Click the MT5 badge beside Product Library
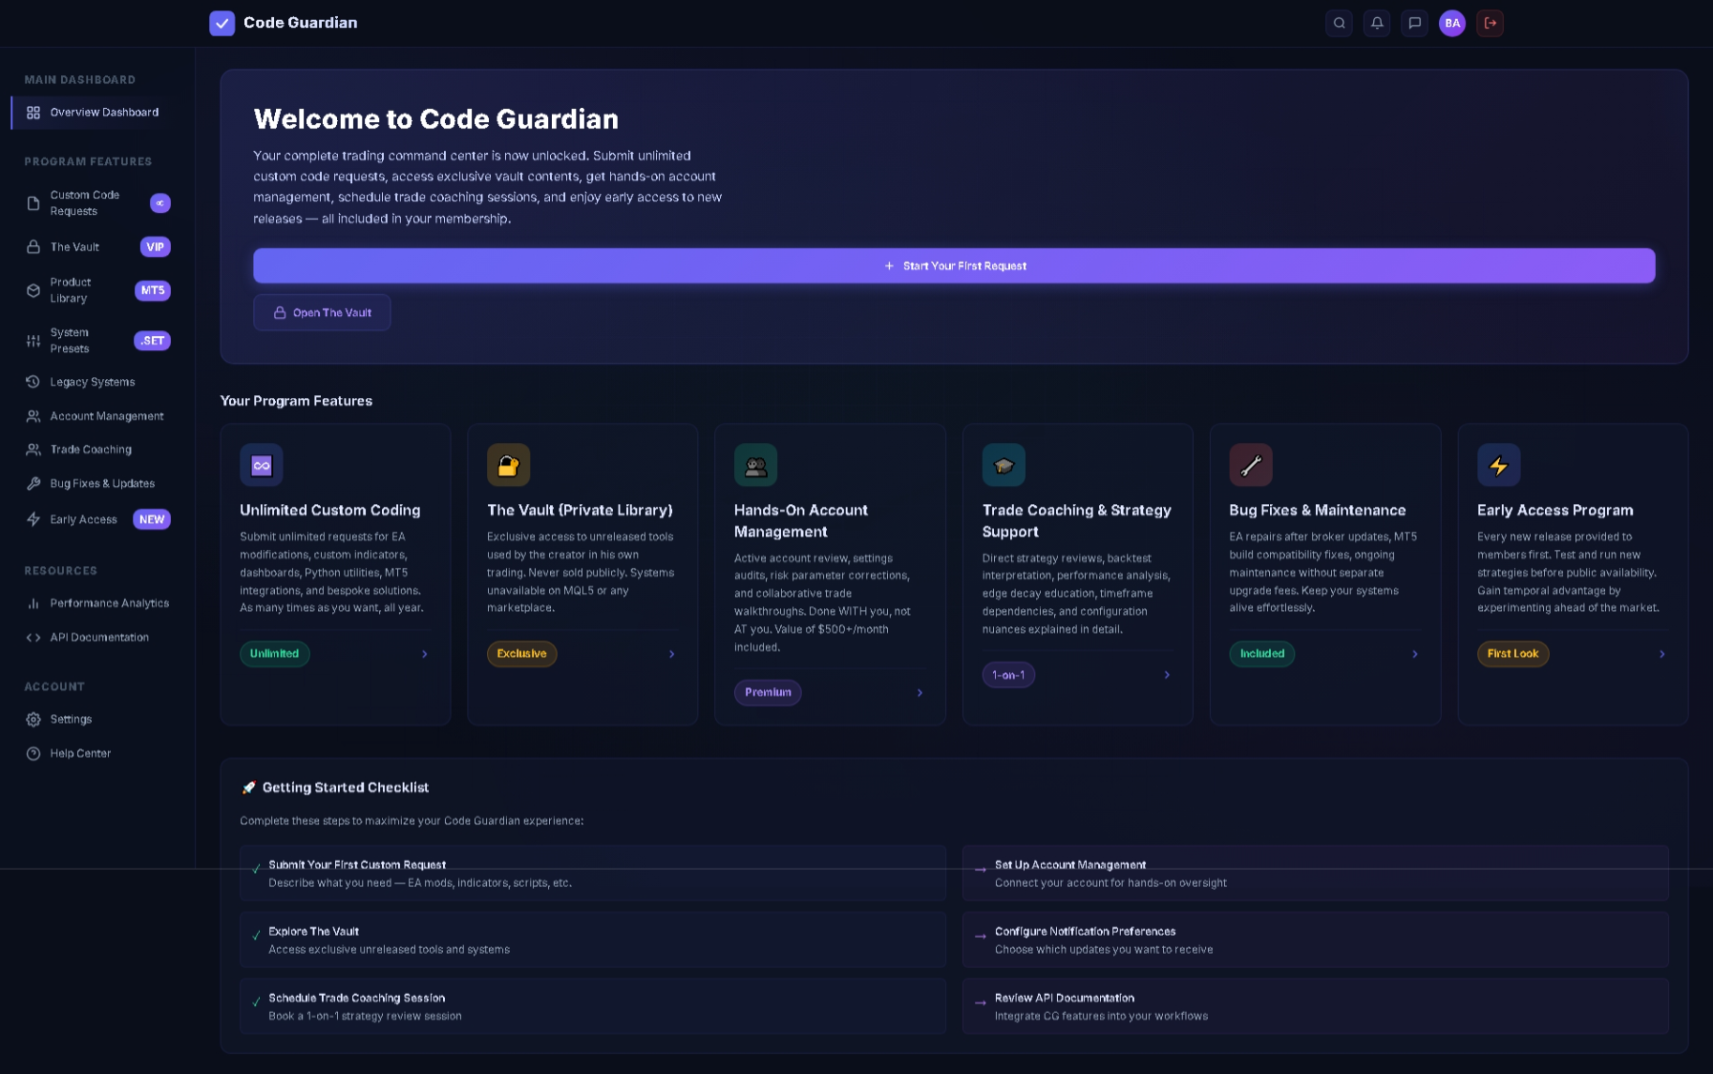Viewport: 1713px width, 1074px height. (x=153, y=290)
